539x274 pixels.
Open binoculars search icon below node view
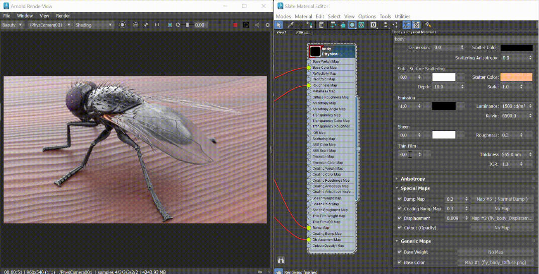tap(281, 260)
